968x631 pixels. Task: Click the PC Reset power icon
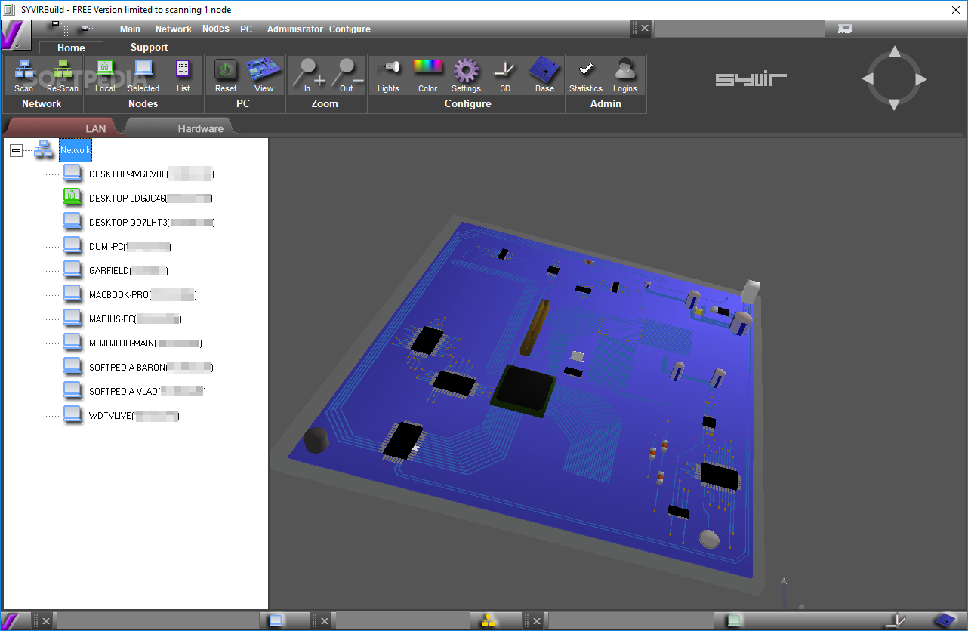click(225, 70)
